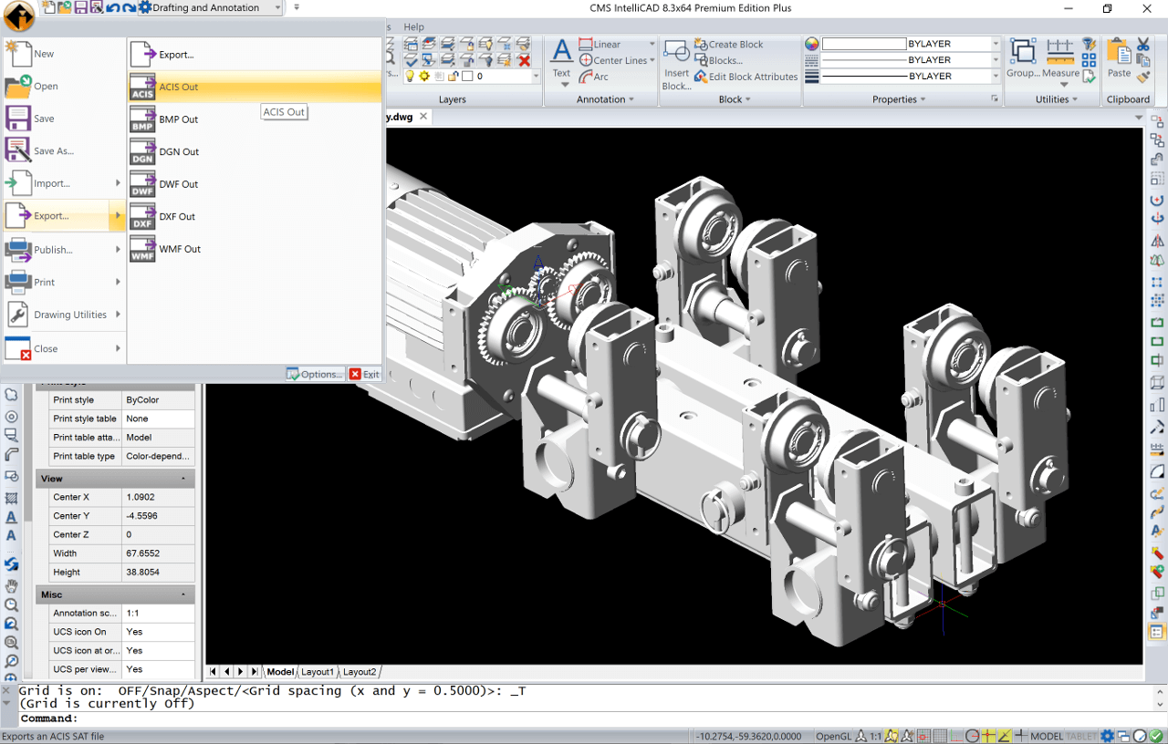Click the layer color swatch square
The image size is (1168, 744).
coord(467,77)
